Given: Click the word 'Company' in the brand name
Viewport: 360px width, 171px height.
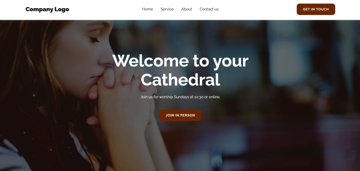Looking at the screenshot, I should coord(39,9).
